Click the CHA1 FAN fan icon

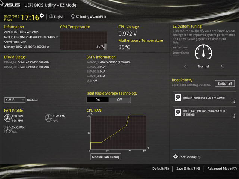pos(49,118)
